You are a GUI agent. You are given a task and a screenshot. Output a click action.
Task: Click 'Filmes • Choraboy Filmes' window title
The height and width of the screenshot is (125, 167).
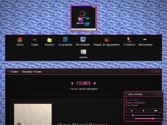click(x=26, y=72)
